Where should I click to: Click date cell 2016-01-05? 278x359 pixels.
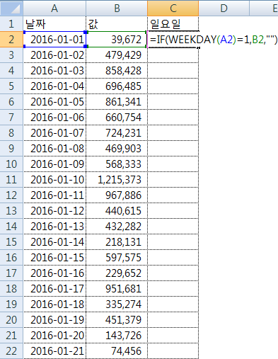pos(54,102)
